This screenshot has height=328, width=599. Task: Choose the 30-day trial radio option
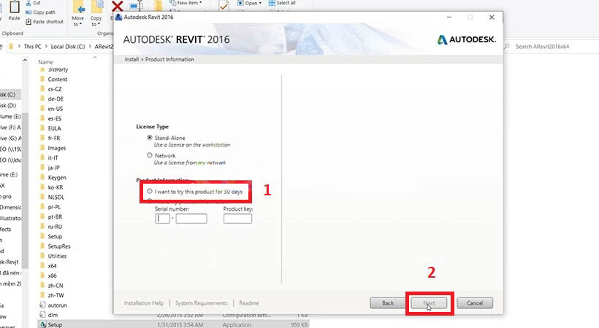150,191
